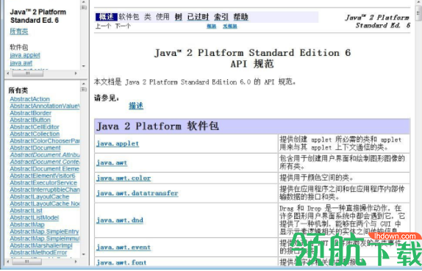Open the AbstractDocument class link
This screenshot has height=271, width=422.
click(x=35, y=148)
